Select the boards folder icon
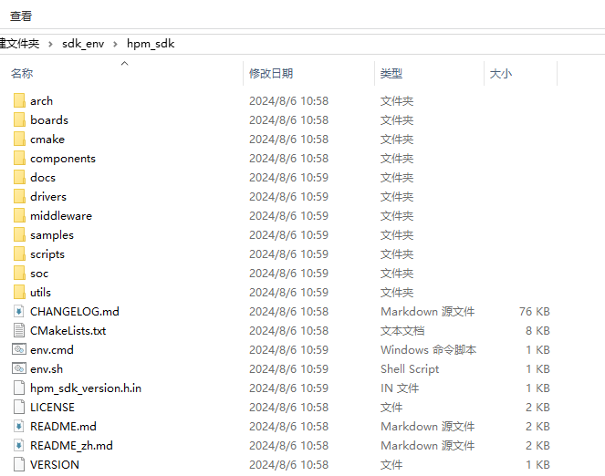 pos(19,119)
